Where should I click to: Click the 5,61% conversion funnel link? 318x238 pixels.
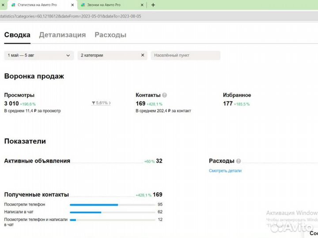tap(101, 103)
